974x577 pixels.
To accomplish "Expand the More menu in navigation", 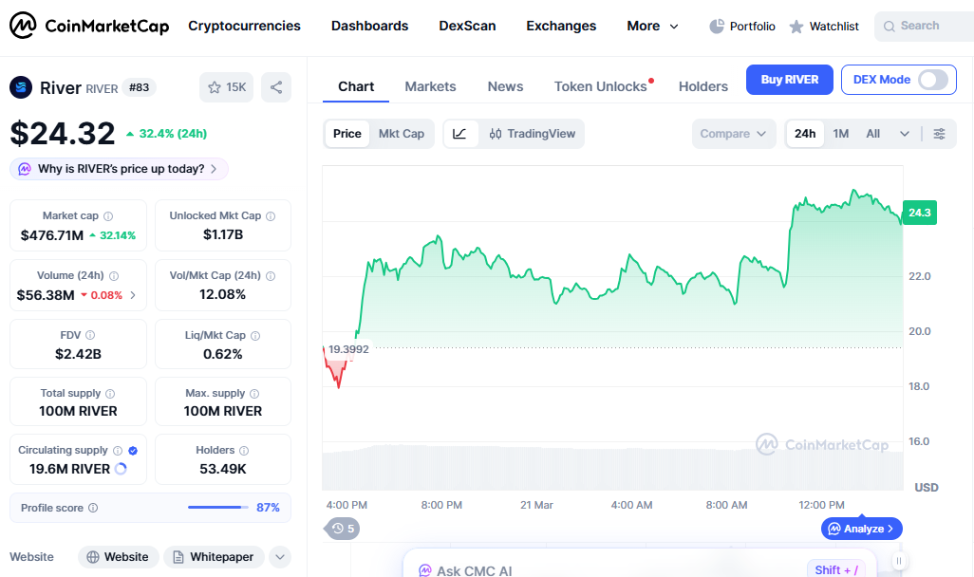I will 652,27.
